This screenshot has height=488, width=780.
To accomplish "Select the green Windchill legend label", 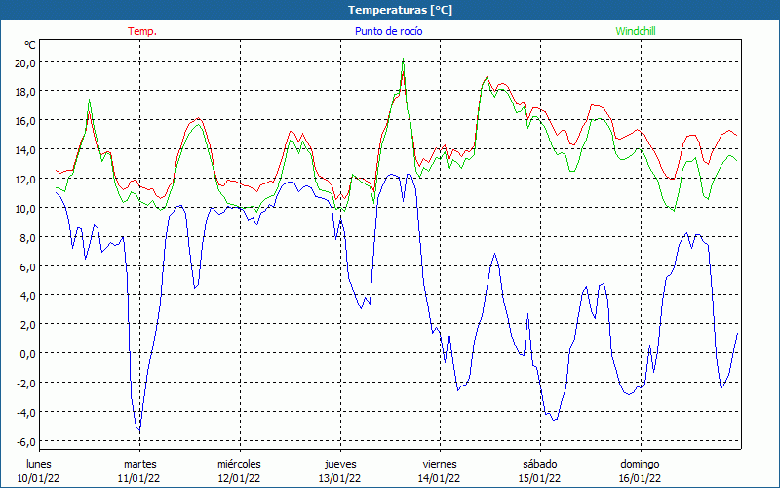I will coord(636,31).
